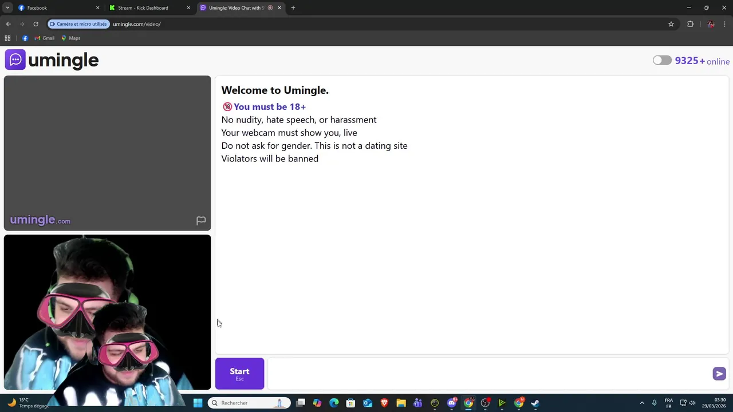Open the weather widget 15°C
Viewport: 733px width, 412px height.
tap(29, 403)
